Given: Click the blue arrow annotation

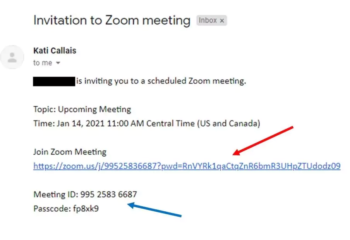Looking at the screenshot, I should pos(155,210).
